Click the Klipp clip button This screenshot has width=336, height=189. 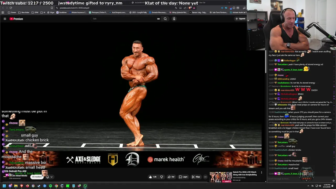click(x=196, y=177)
